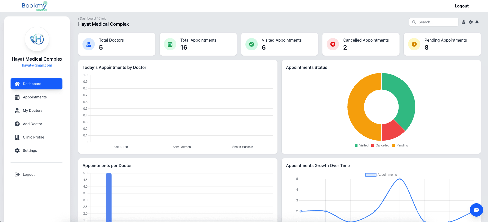The image size is (488, 222).
Task: Click the Hayat Medical Complex page heading
Action: [104, 24]
